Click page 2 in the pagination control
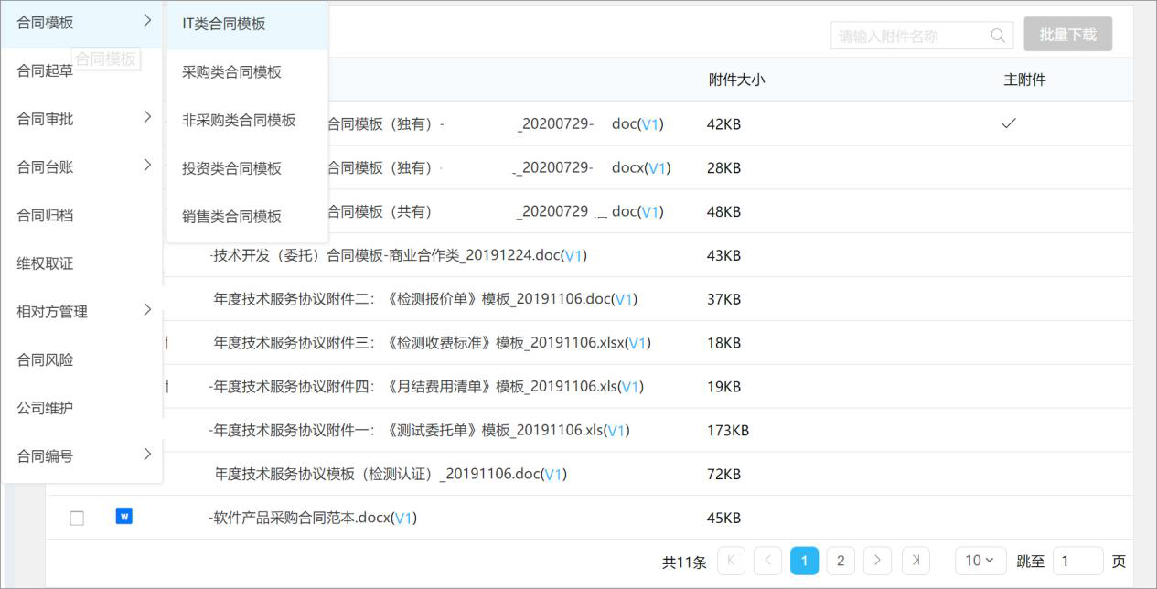Screen dimensions: 1157x589 [x=840, y=560]
